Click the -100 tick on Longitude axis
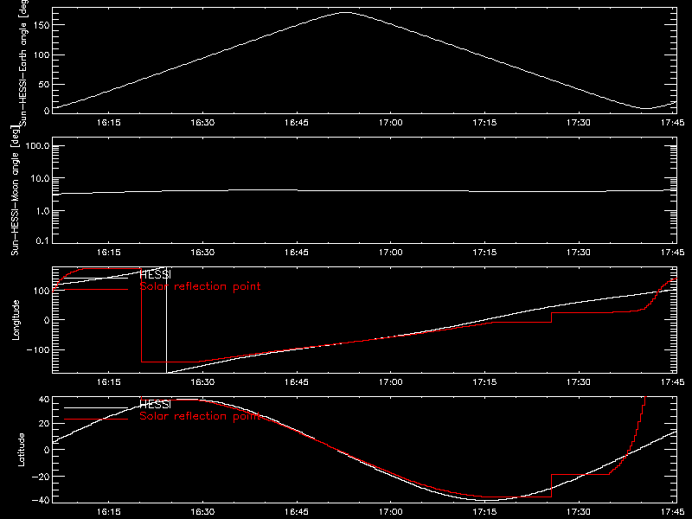The height and width of the screenshot is (519, 692). point(37,349)
